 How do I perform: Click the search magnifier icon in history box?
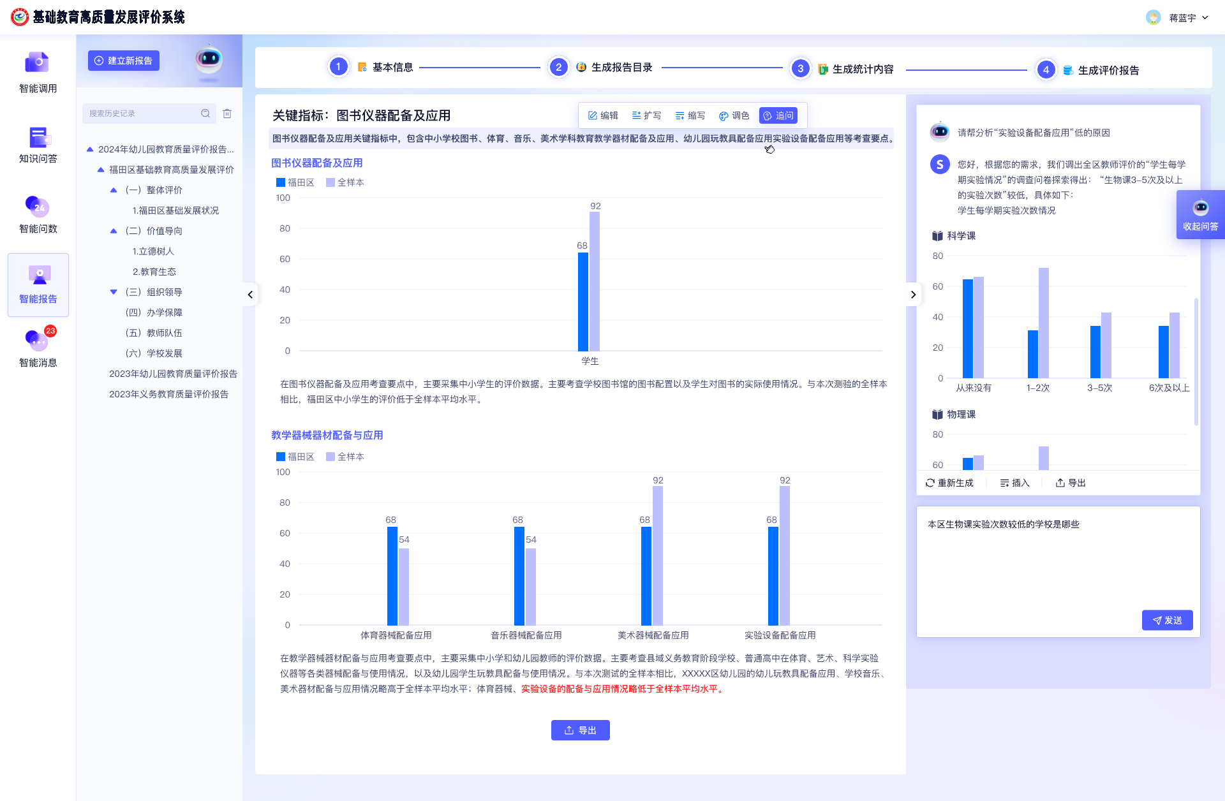pos(205,114)
